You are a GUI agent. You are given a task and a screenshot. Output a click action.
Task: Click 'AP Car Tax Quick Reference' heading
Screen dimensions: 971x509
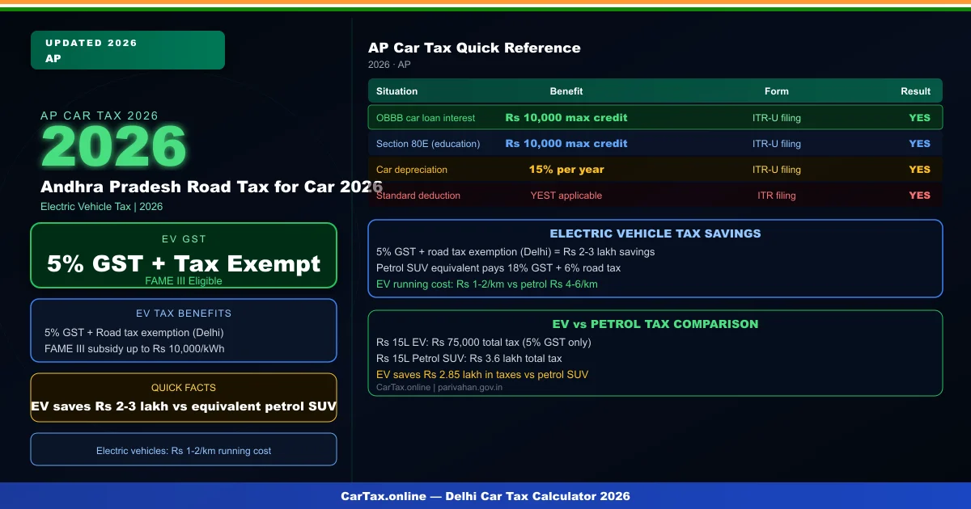tap(474, 48)
